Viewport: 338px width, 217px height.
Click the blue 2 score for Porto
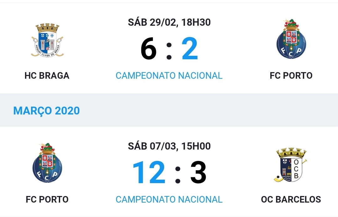click(x=190, y=49)
